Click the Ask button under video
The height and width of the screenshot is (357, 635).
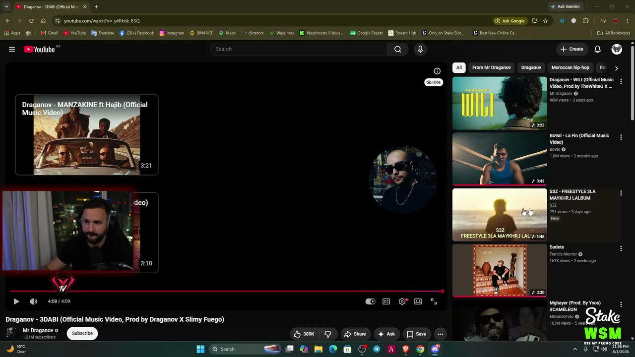tap(386, 334)
